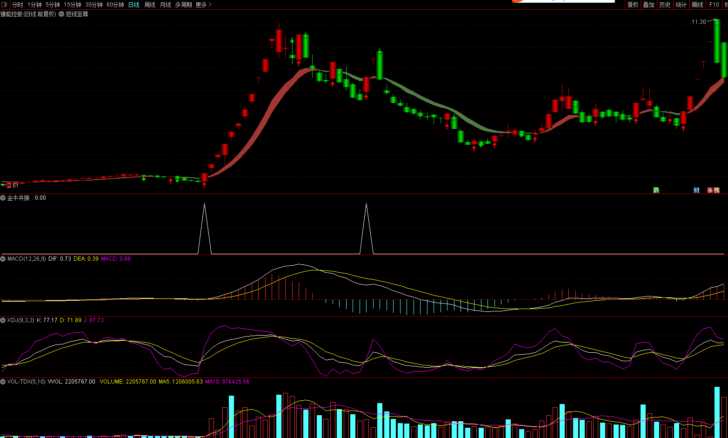Click the green 跌 marker icon

pyautogui.click(x=656, y=190)
